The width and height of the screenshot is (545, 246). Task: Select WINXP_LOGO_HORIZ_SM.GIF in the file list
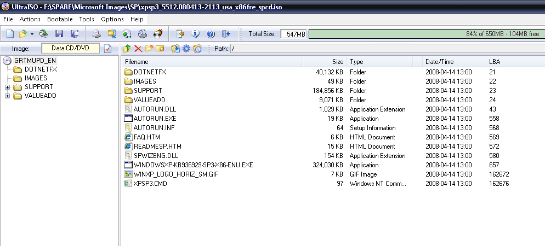pos(176,174)
